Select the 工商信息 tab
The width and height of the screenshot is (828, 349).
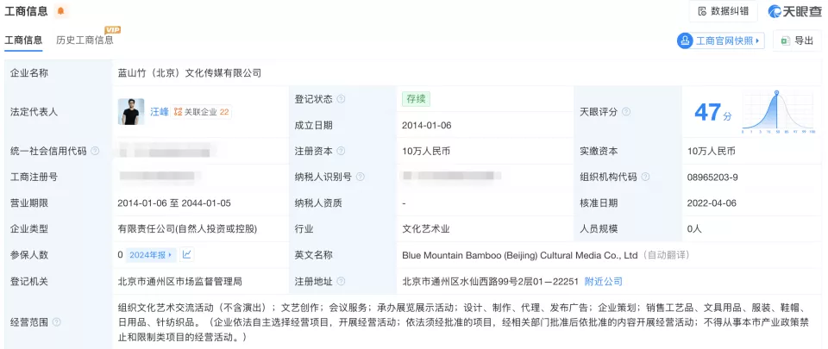click(23, 41)
